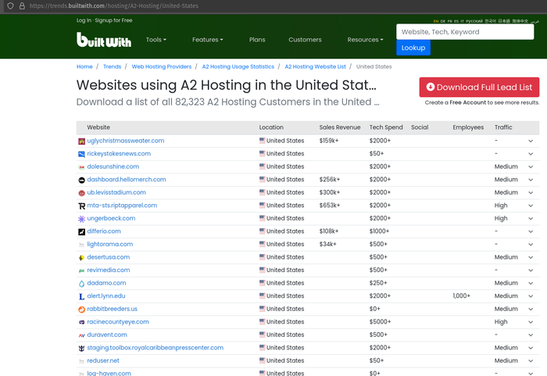Click the dashboard.hellomerch.com favicon icon
The image size is (547, 376).
[81, 180]
